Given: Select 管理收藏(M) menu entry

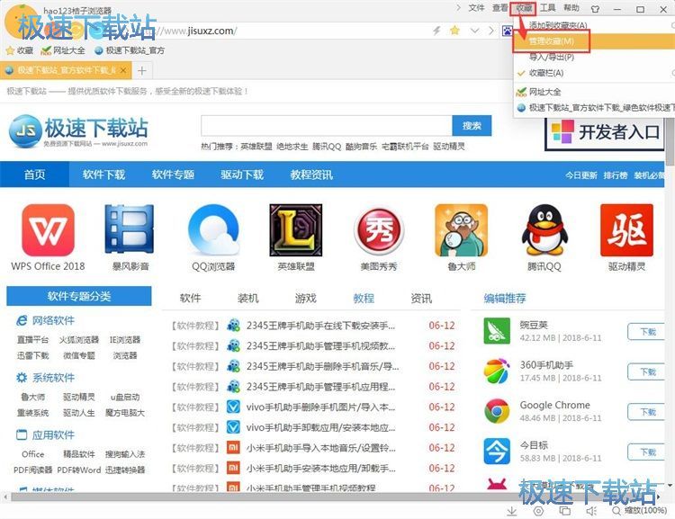Looking at the screenshot, I should pyautogui.click(x=594, y=41).
